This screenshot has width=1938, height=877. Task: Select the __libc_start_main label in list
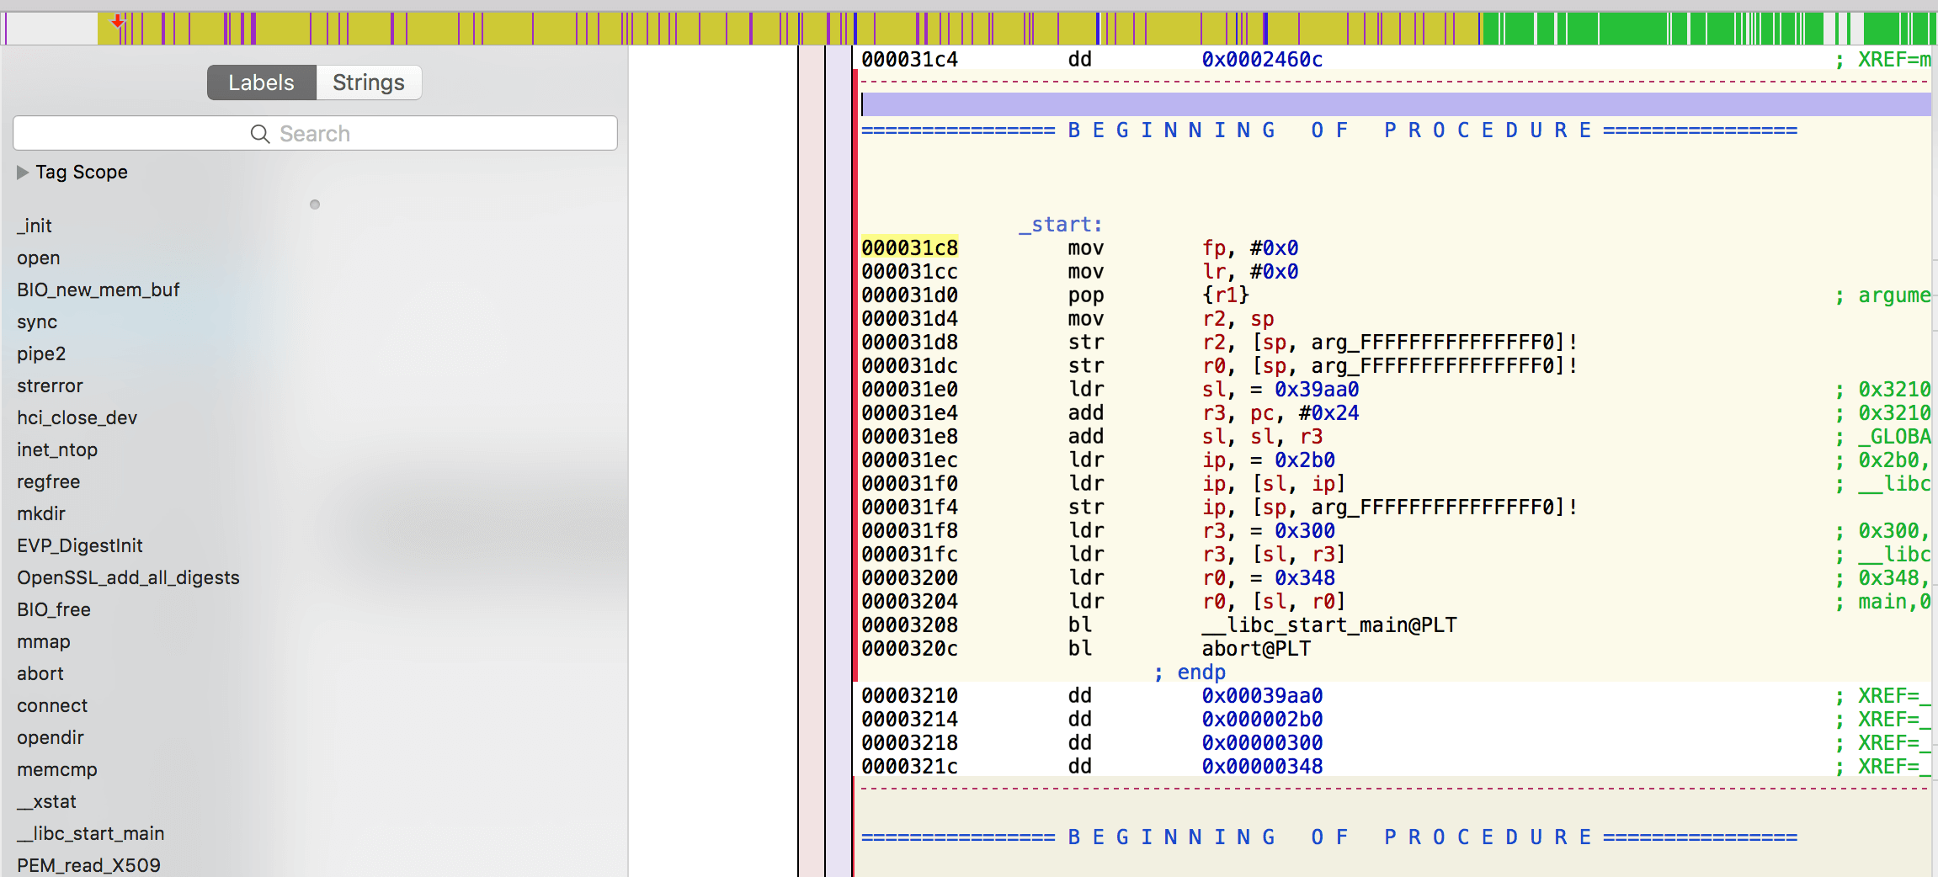coord(91,833)
